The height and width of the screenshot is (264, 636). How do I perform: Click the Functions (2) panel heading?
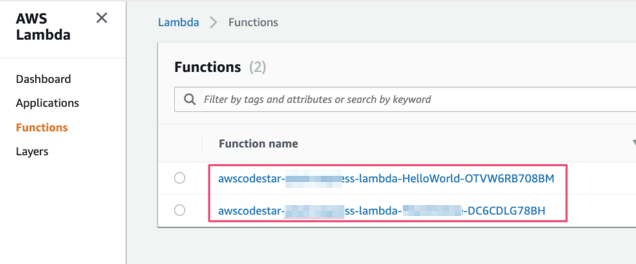(220, 67)
